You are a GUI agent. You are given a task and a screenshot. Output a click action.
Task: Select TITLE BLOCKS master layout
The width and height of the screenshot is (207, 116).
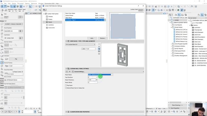197,30
